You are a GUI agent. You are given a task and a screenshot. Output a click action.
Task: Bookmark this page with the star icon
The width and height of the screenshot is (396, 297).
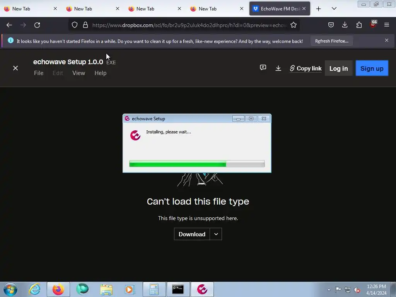pyautogui.click(x=293, y=25)
